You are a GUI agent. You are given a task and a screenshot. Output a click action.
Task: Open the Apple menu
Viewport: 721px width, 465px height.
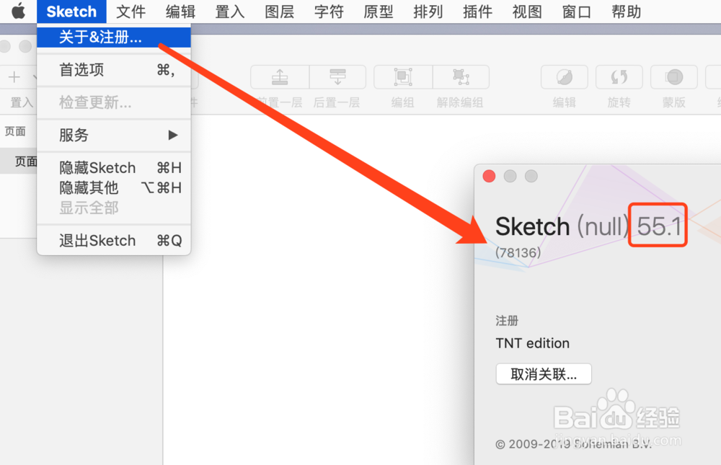[x=19, y=11]
